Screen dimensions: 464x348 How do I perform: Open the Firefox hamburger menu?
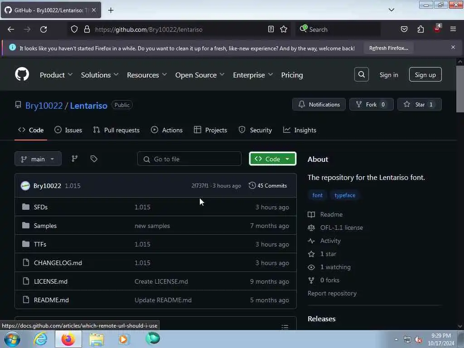[453, 29]
